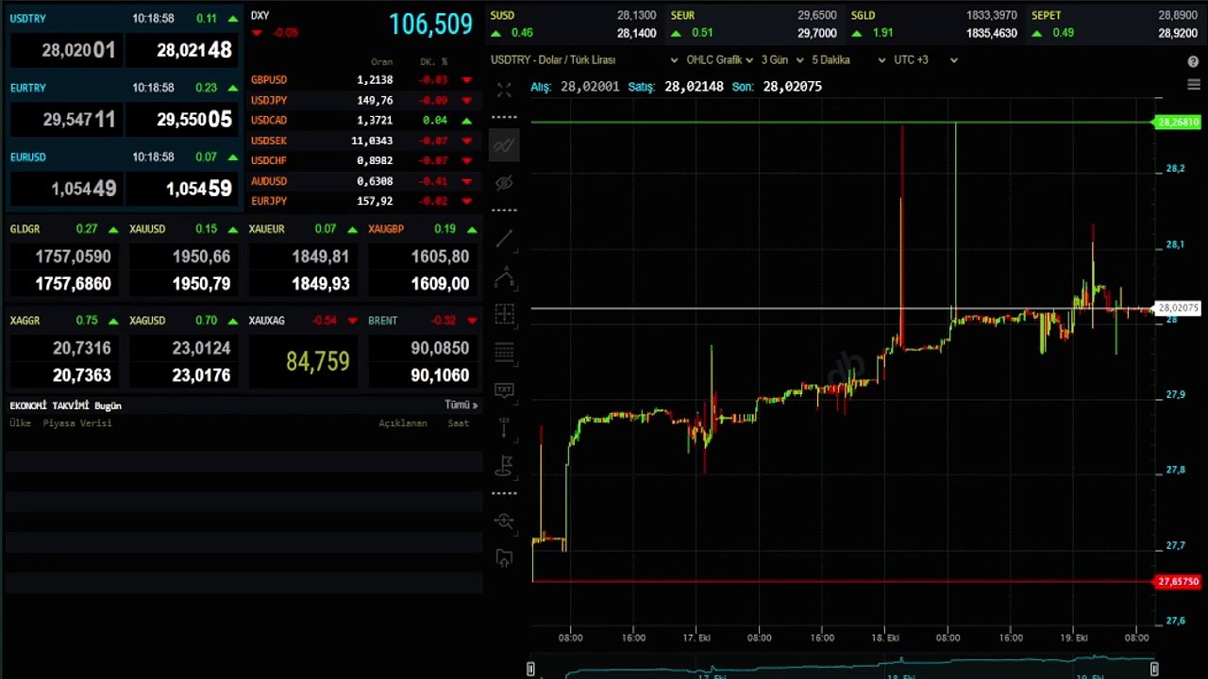Activate the chart zoom tool
This screenshot has width=1208, height=679.
tap(504, 521)
